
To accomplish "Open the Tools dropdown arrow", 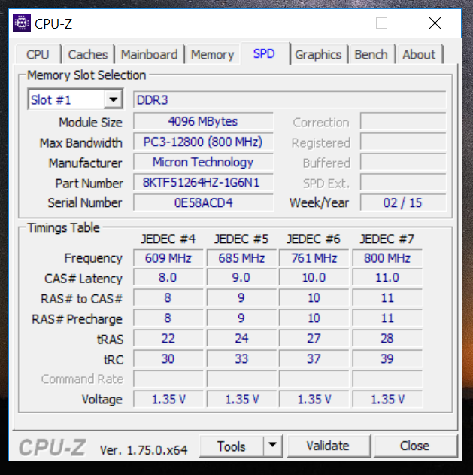I will point(273,446).
